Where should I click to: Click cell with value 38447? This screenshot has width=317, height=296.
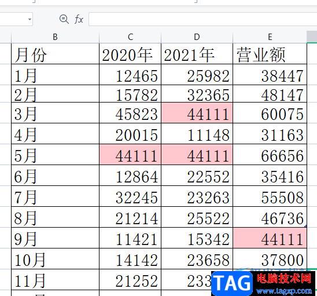[x=270, y=75]
